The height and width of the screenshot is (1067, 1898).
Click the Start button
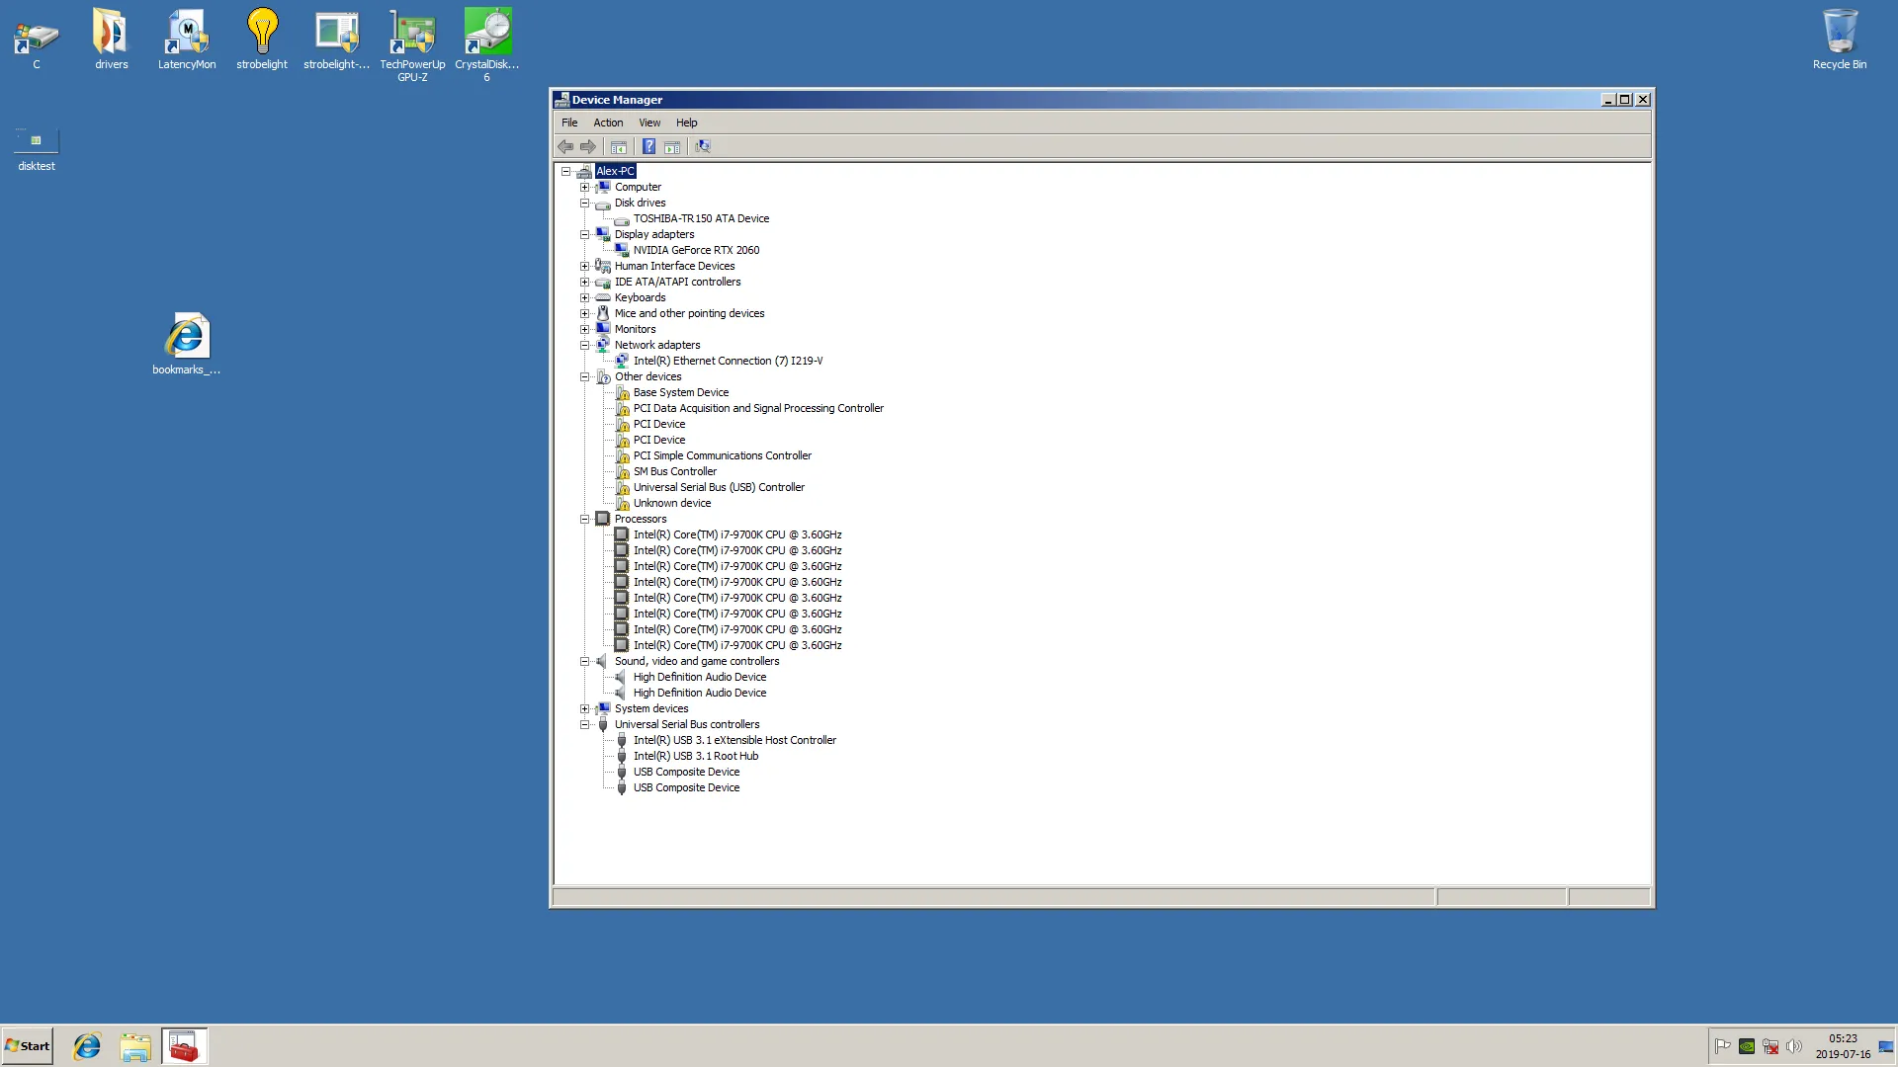(28, 1046)
